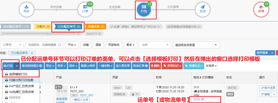Click the 编辑 edit button

coord(265,94)
